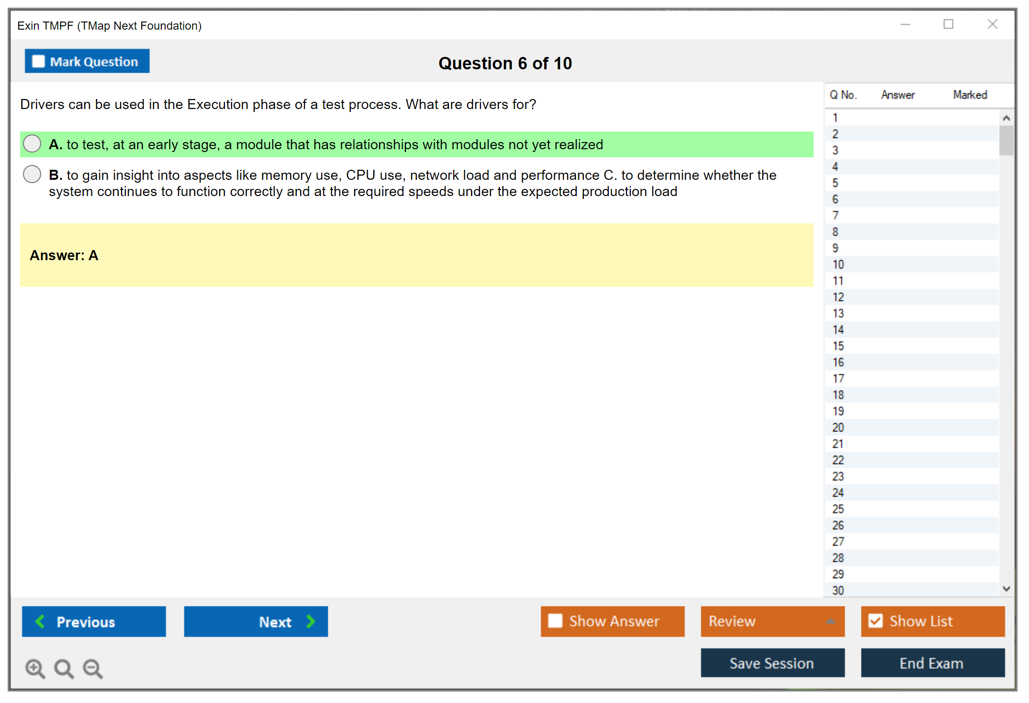Image resolution: width=1029 pixels, height=703 pixels.
Task: Click the green left arrow on Previous
Action: point(40,621)
